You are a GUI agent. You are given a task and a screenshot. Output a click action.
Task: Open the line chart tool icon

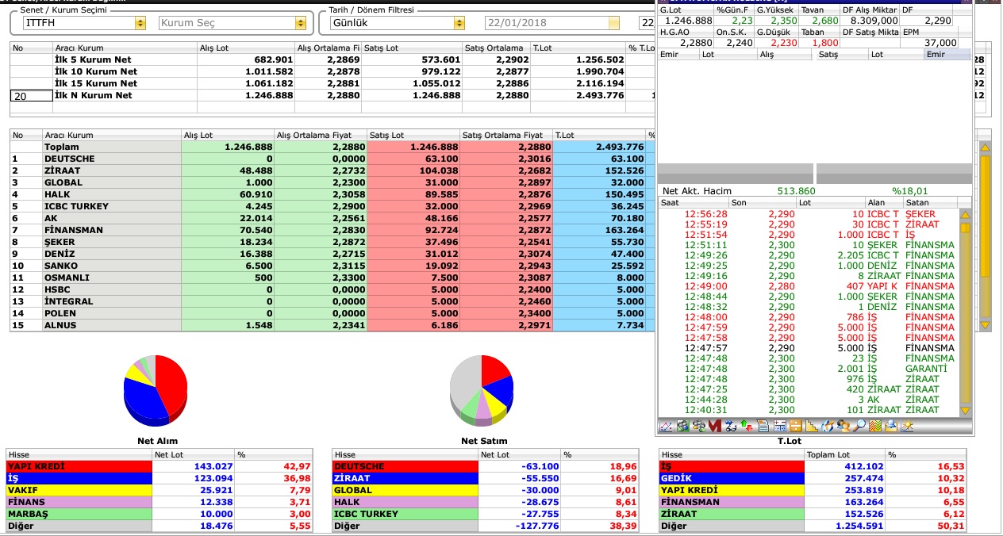click(x=666, y=427)
